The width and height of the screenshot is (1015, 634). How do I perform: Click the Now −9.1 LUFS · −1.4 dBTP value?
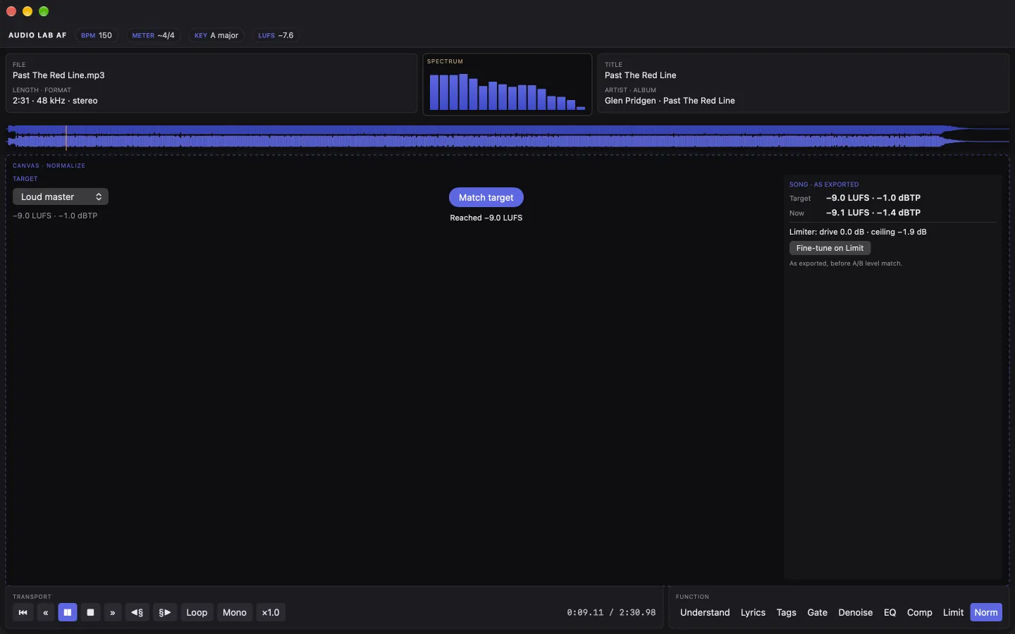(x=873, y=213)
